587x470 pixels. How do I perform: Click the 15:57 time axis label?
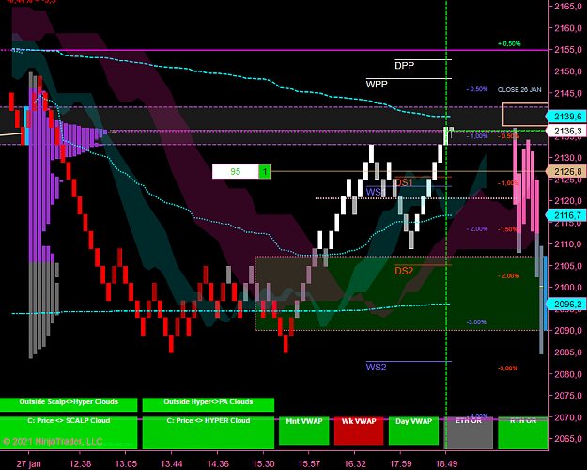(309, 464)
